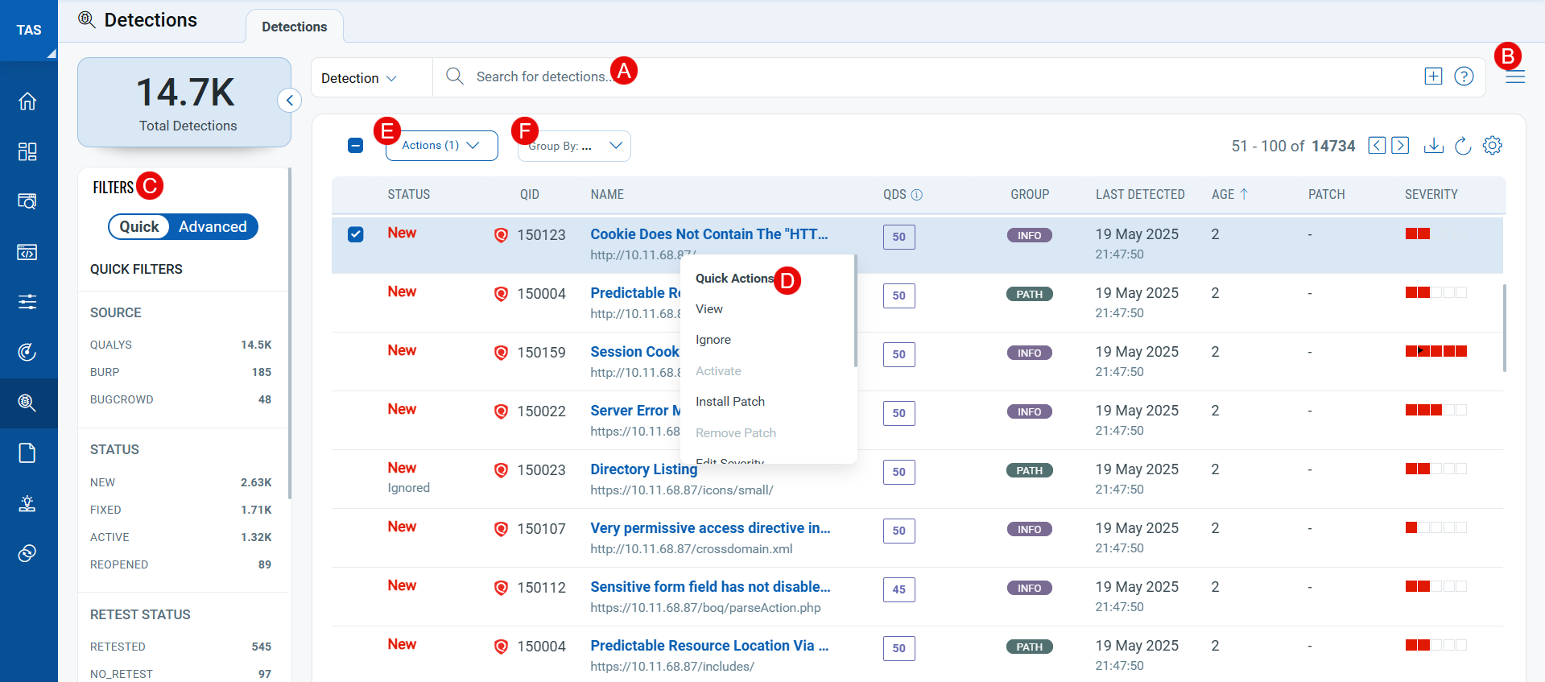Uncheck the checkbox for QID 150123 row
The image size is (1545, 682).
(x=356, y=234)
